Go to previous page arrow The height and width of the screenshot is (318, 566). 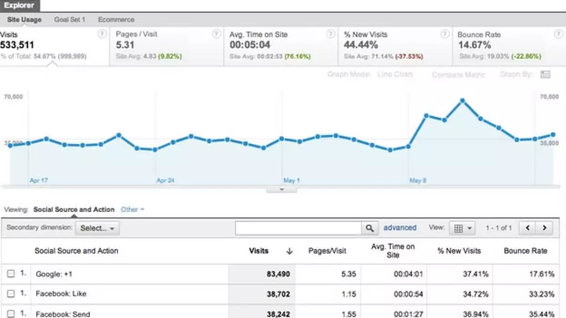pyautogui.click(x=527, y=228)
